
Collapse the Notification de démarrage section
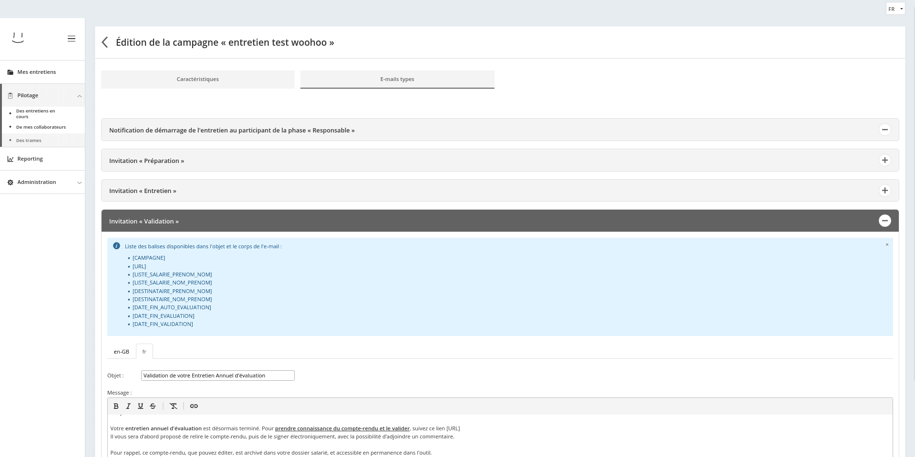click(884, 130)
